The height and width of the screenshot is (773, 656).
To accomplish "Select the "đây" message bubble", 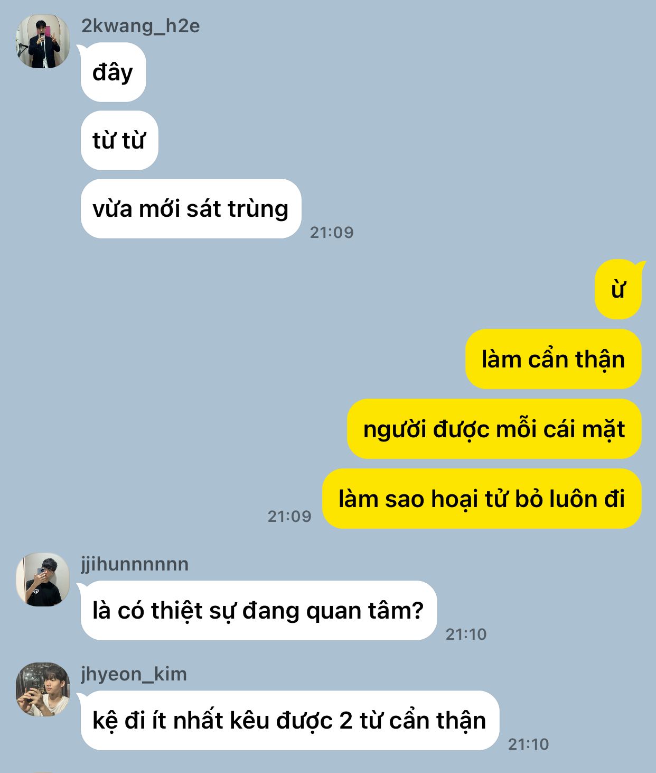I will [113, 72].
